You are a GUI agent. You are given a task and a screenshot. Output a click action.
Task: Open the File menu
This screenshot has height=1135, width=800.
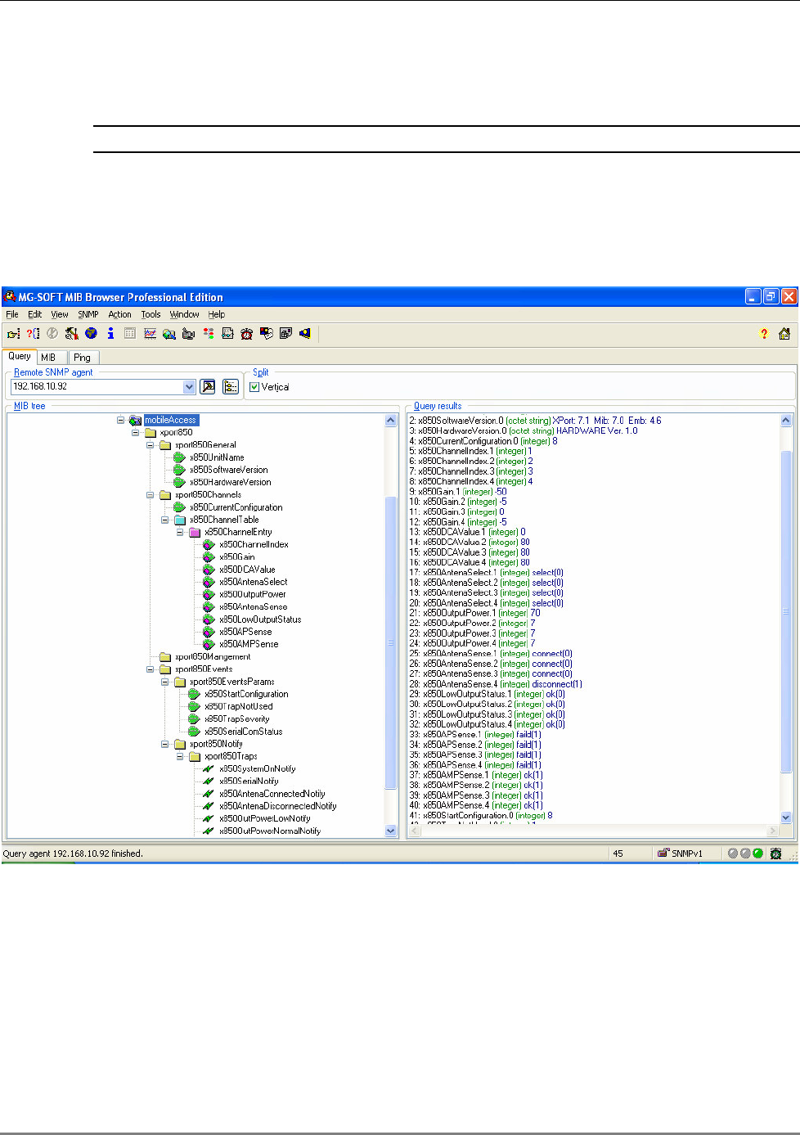click(x=12, y=314)
